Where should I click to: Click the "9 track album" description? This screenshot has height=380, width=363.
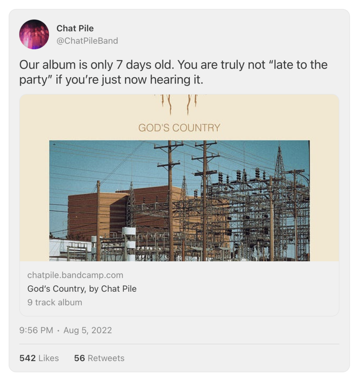(x=55, y=302)
